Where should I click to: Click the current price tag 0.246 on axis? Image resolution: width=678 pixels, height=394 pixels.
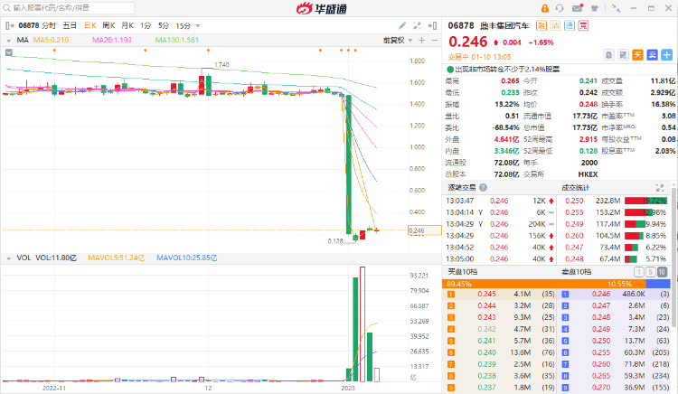pos(424,230)
